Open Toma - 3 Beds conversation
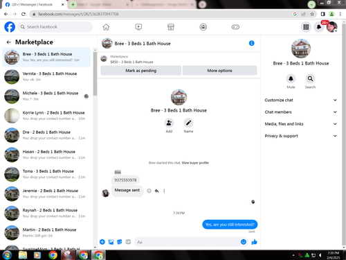This screenshot has height=260, width=346. tap(46, 174)
